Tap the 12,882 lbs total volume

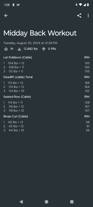[x=30, y=49]
